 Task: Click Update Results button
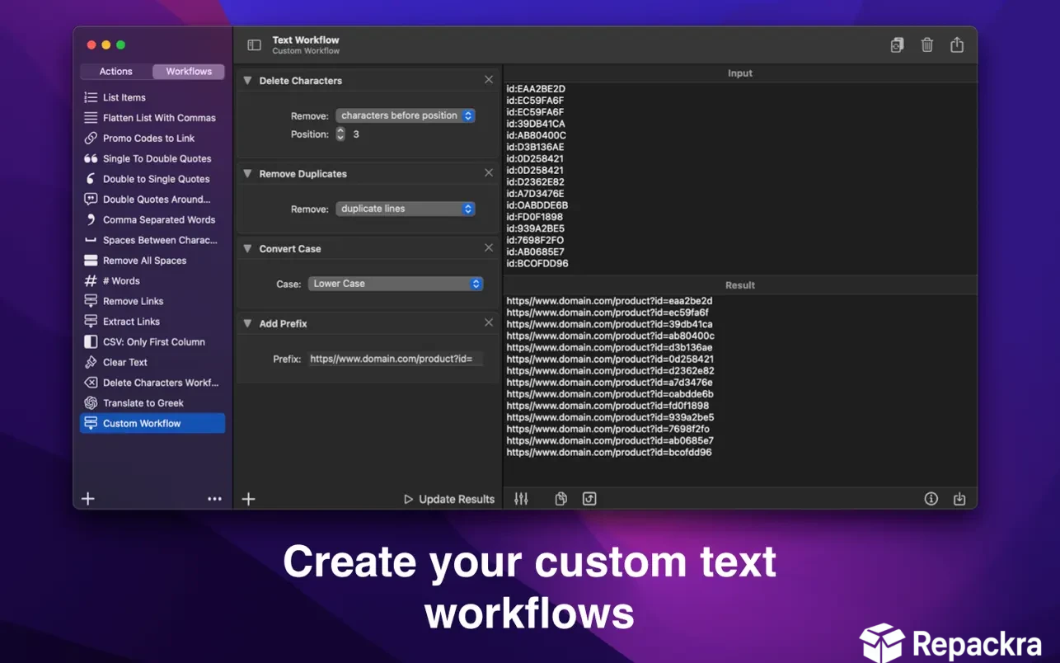click(449, 499)
